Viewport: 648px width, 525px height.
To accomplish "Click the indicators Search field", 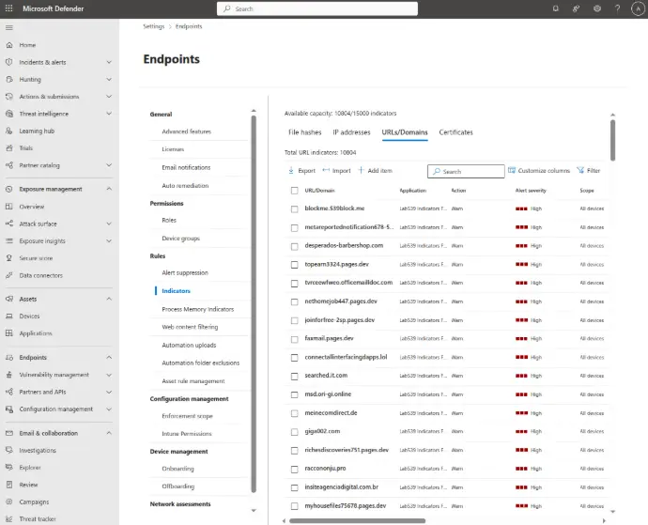I will point(466,171).
